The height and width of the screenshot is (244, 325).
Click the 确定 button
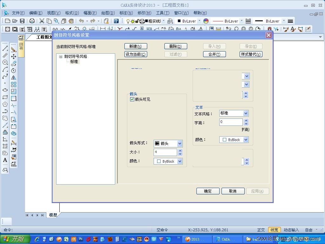click(208, 191)
